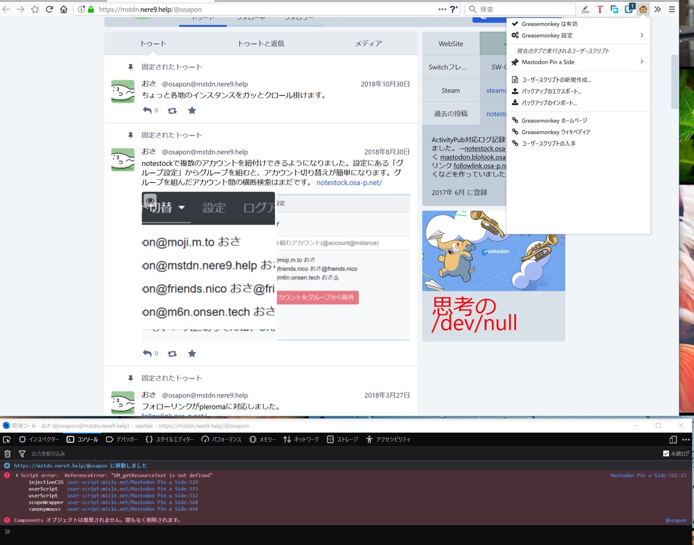Open notestock.osa-p.net link in toot
The width and height of the screenshot is (694, 545).
pos(349,183)
